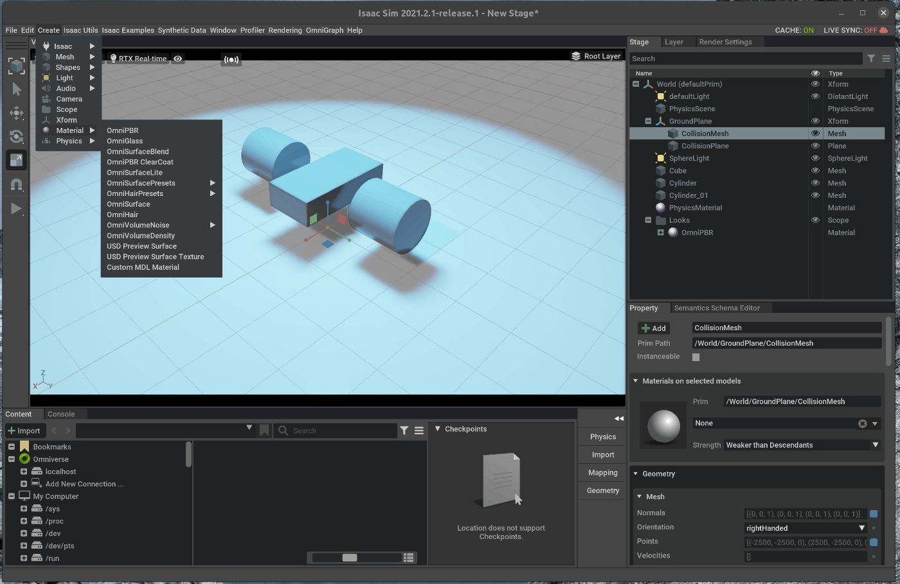Click the Looks folder icon in Stage tree

(660, 220)
